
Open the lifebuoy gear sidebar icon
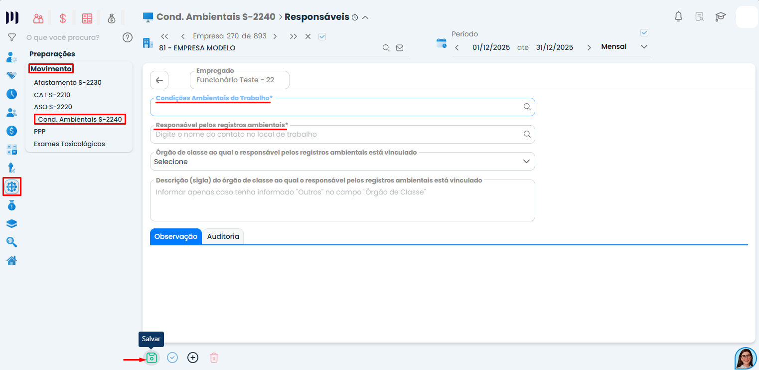11,186
